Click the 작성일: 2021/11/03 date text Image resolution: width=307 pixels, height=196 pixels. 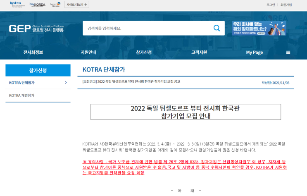tap(276, 83)
